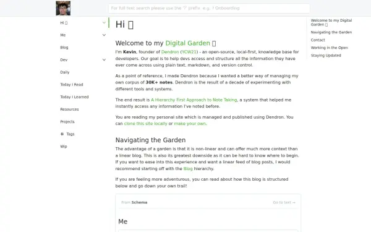
Task: Open the Resources sidebar entry
Action: [x=69, y=110]
